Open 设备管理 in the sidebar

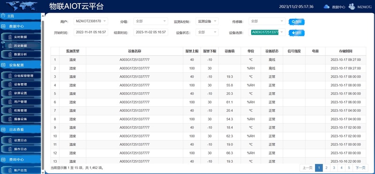point(21,85)
